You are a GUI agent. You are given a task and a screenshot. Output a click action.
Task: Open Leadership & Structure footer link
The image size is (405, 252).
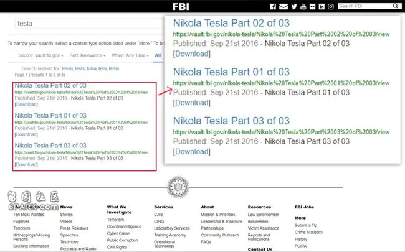pyautogui.click(x=221, y=222)
